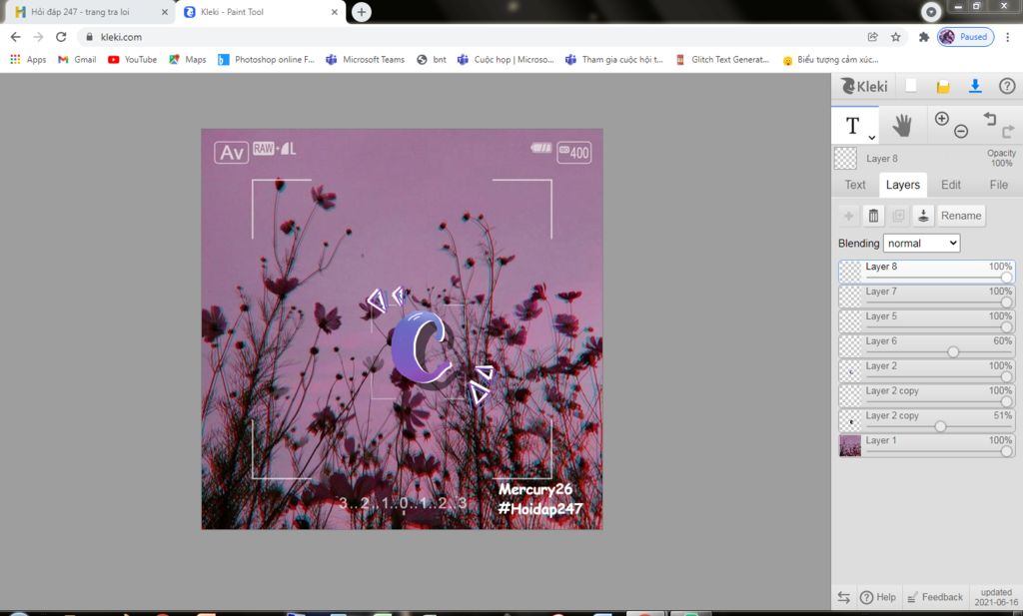Click the Kleki logo
Viewport: 1023px width, 616px height.
864,86
